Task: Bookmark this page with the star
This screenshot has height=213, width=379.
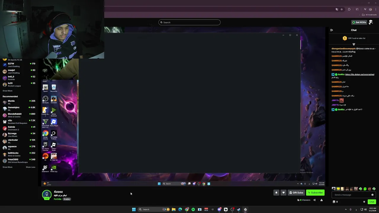Action: (x=342, y=9)
